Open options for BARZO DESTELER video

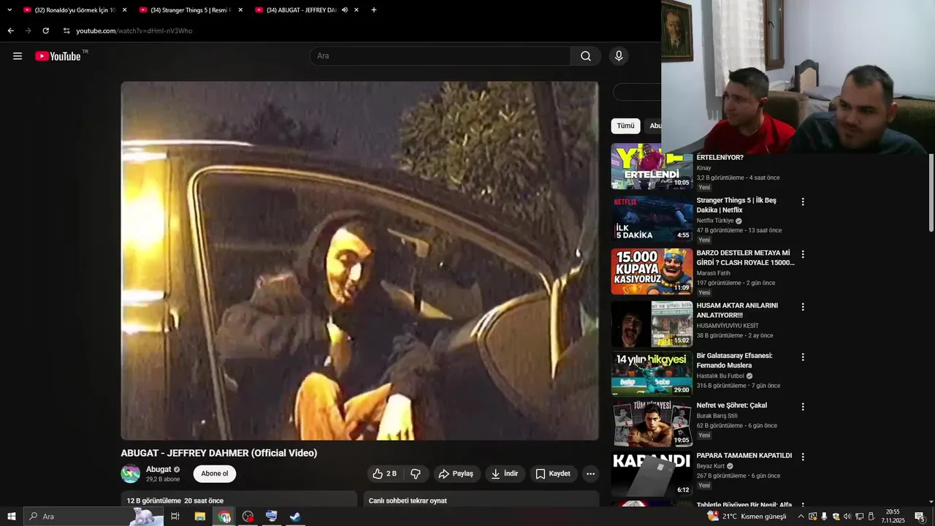point(803,254)
